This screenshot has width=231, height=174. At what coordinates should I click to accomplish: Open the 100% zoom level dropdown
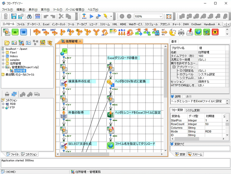pos(161,16)
